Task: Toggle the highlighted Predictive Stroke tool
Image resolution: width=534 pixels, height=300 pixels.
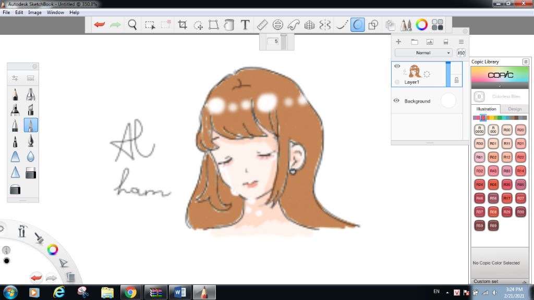Action: click(x=357, y=25)
